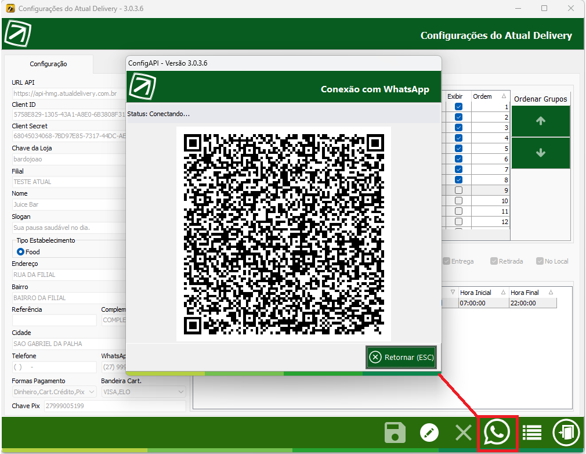Click the Referência input field
Viewport: 586px width, 454px height.
point(55,320)
